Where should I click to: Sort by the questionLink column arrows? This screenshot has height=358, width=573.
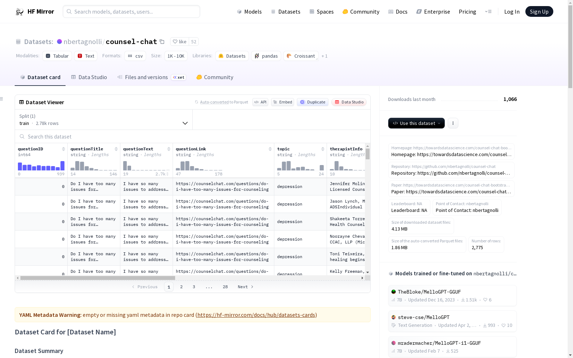pos(270,149)
